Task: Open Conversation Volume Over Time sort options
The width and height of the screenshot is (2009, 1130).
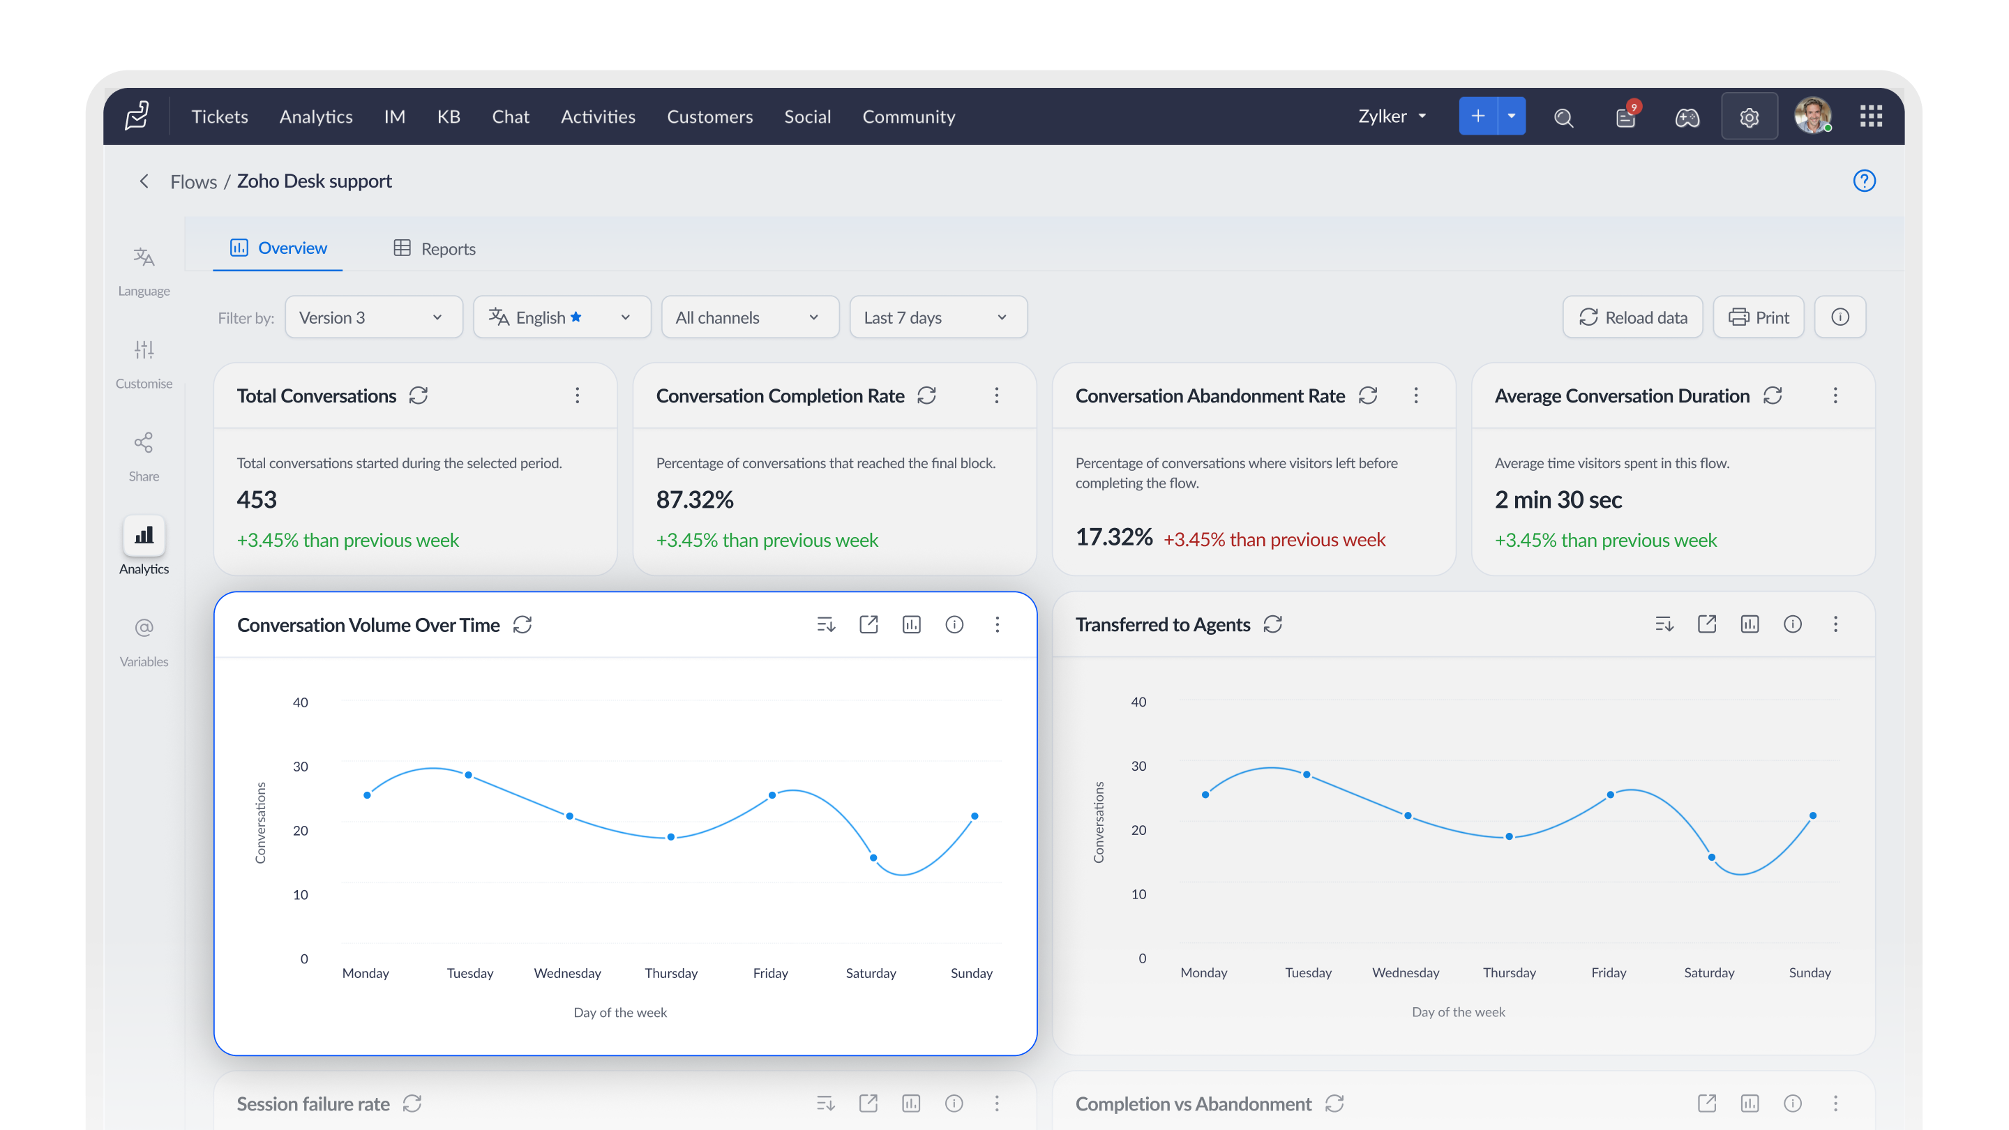Action: [x=826, y=625]
